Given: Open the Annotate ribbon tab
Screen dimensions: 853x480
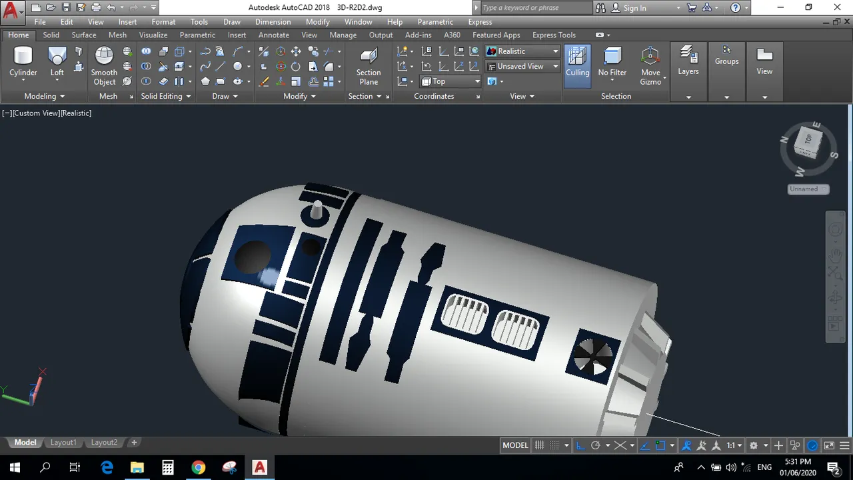Looking at the screenshot, I should (x=274, y=35).
